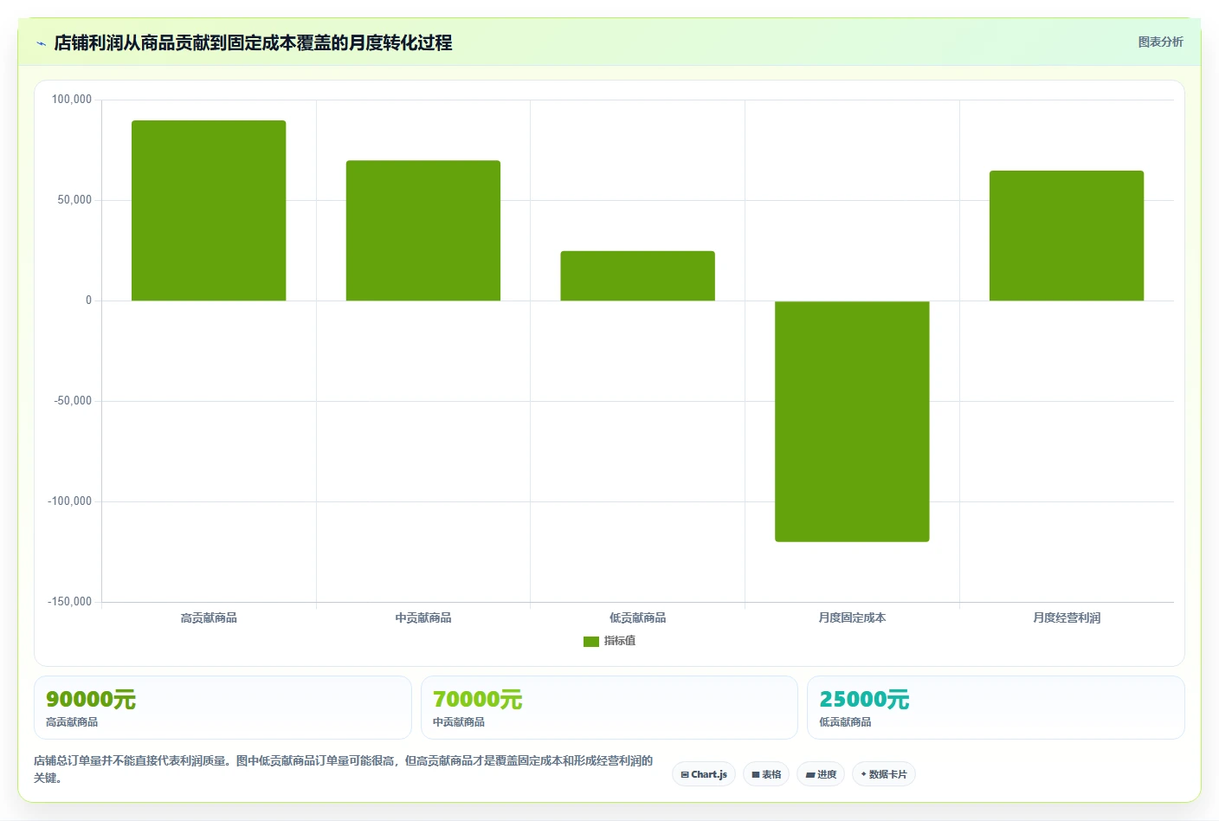
Task: Click the 25000元 data card
Action: 996,708
